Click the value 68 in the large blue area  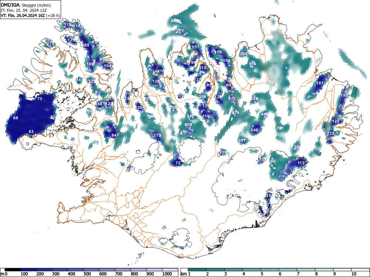[16, 118]
